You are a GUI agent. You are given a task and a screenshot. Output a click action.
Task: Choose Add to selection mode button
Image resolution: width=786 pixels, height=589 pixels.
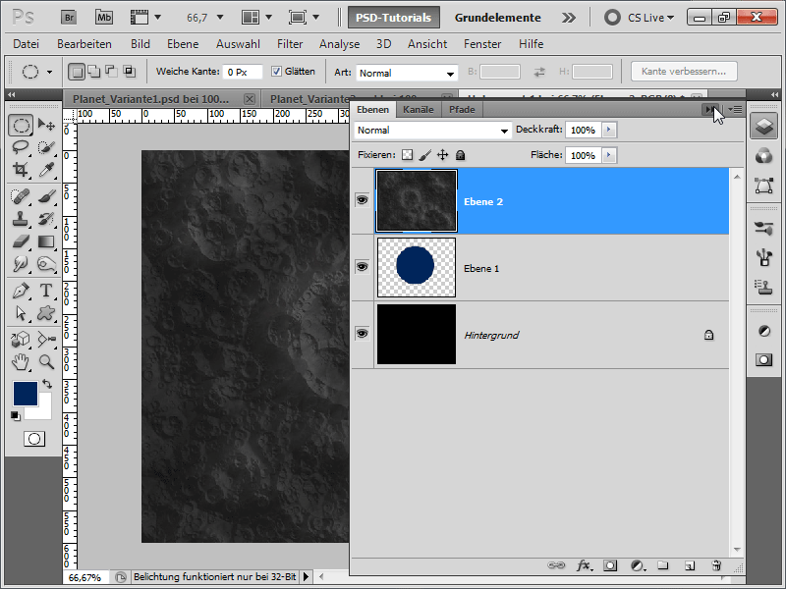94,72
